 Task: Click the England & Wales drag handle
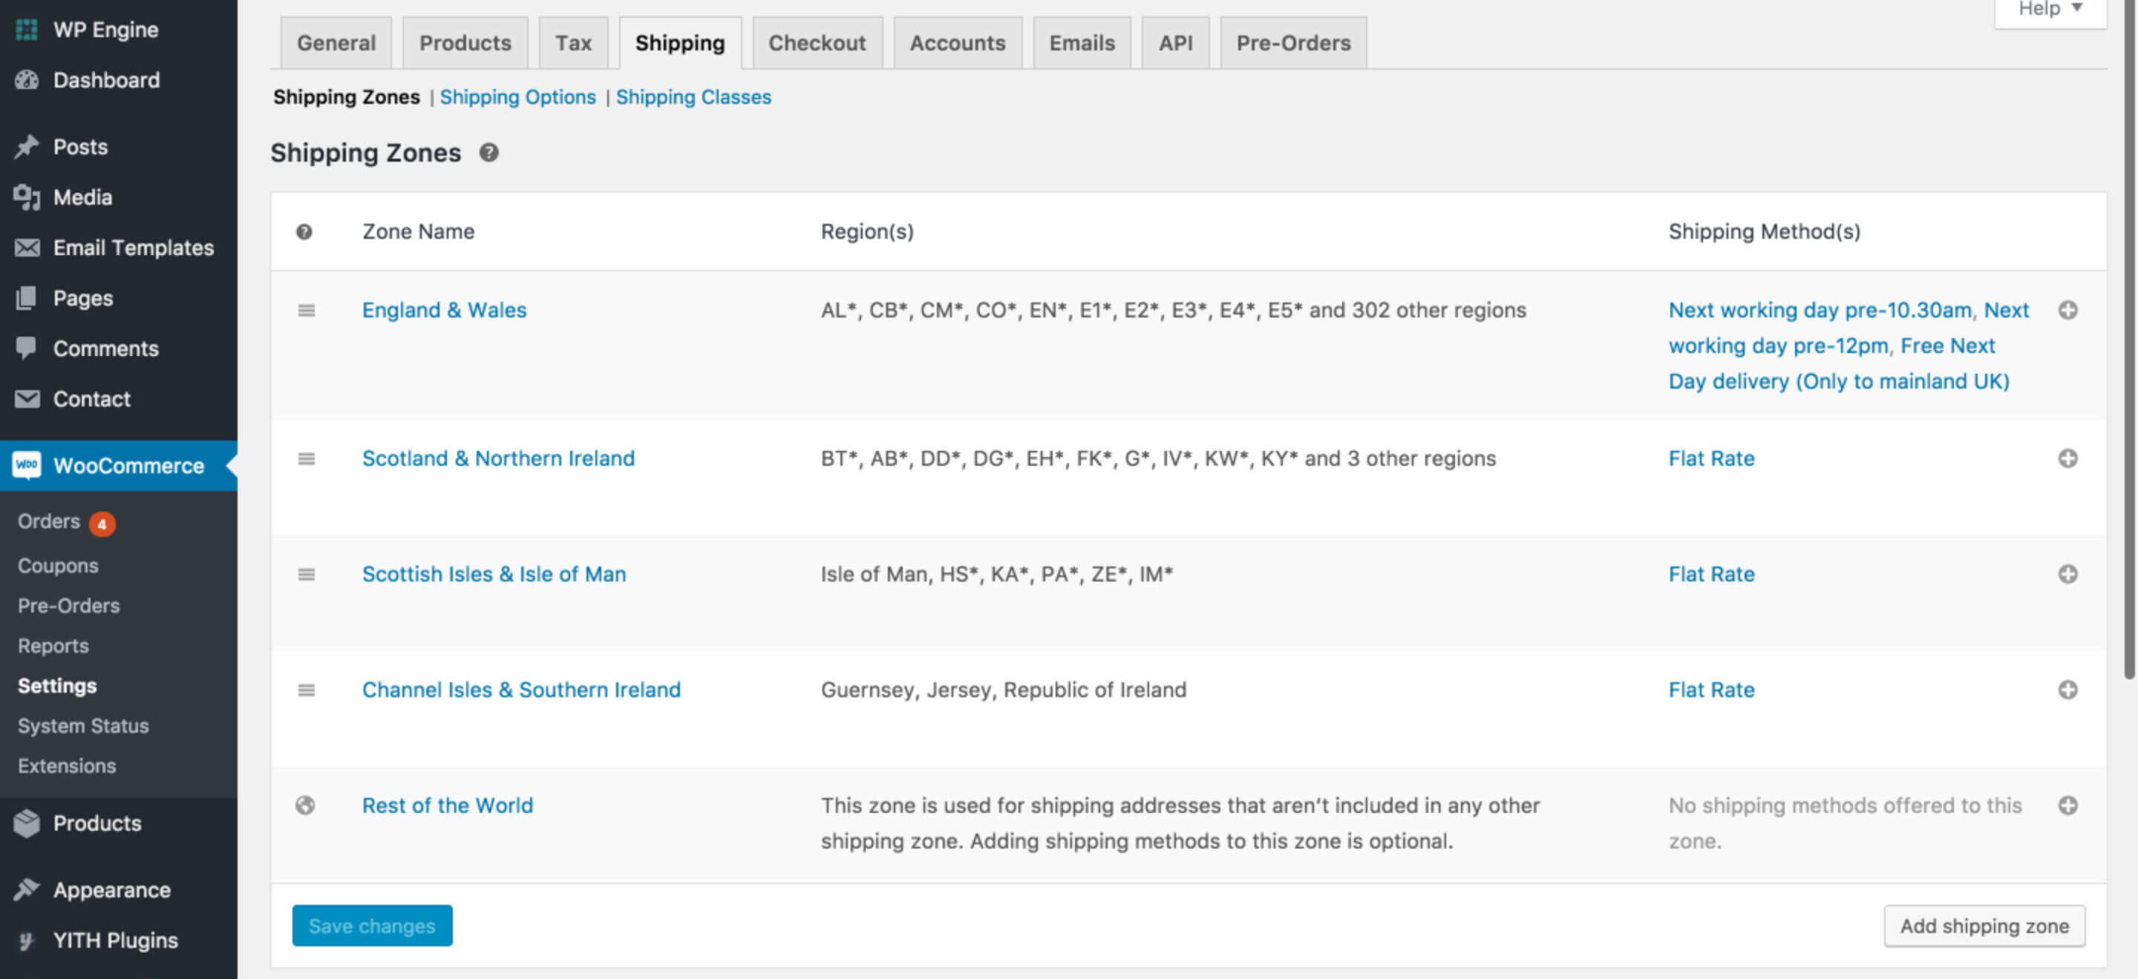pos(307,310)
